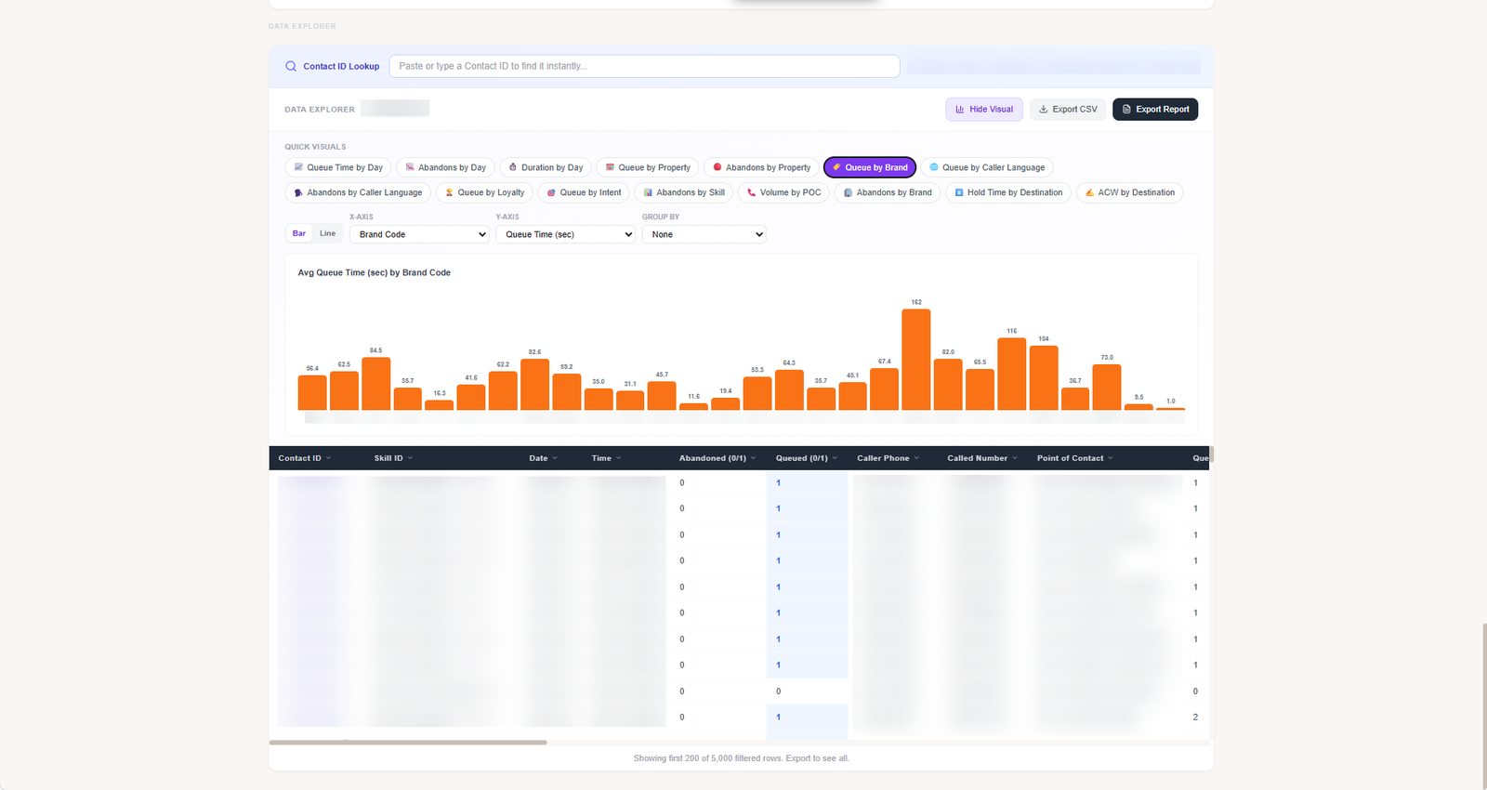The image size is (1487, 790).
Task: Click the vertical table scrollbar handle
Action: pos(1211,454)
